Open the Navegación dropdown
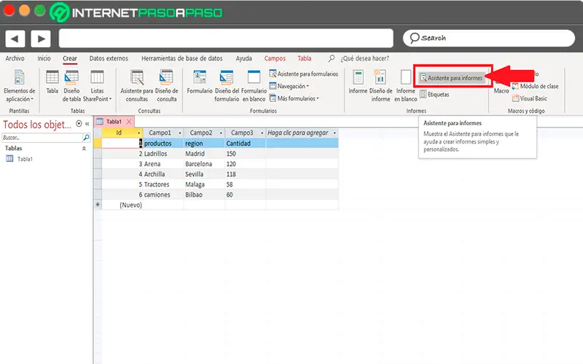Viewport: 583px width, 364px height. [x=289, y=86]
